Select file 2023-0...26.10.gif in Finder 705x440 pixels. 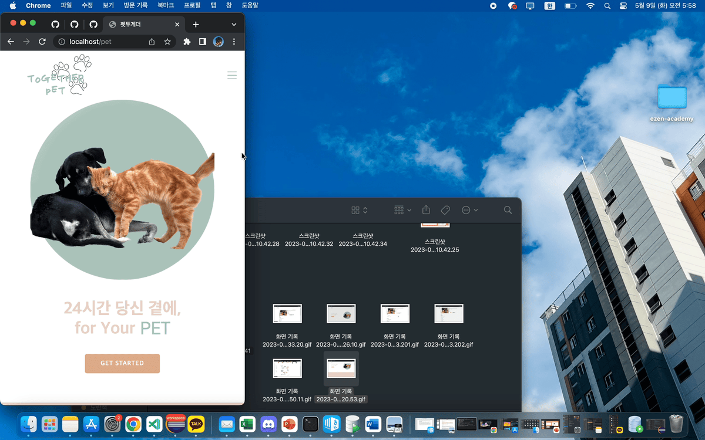click(341, 326)
